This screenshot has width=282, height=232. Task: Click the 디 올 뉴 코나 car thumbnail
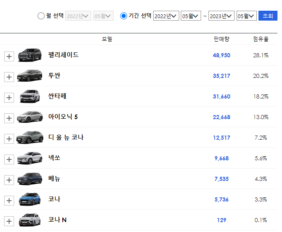pos(30,137)
